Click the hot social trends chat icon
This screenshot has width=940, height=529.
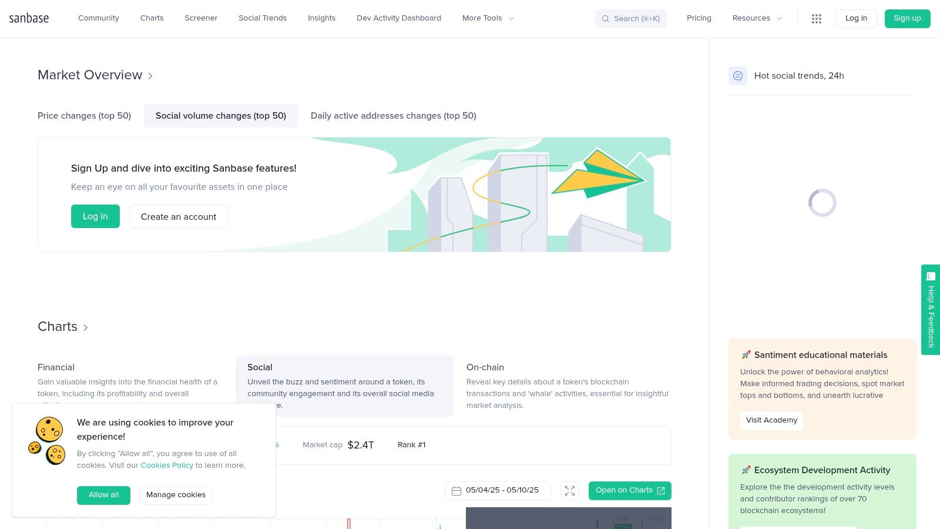click(738, 76)
